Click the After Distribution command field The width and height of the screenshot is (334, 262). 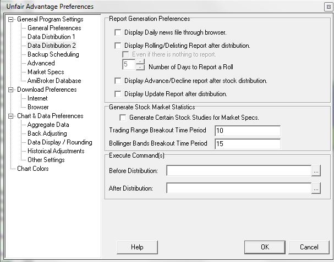(239, 188)
